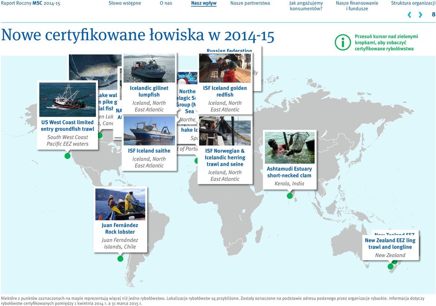
Task: Open US West Coast groundfish trawl boat photo
Action: pyautogui.click(x=68, y=99)
